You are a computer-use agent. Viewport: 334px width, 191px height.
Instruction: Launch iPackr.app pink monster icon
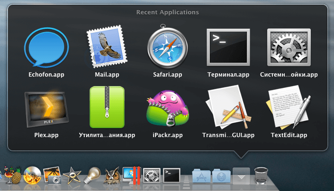tap(167, 108)
